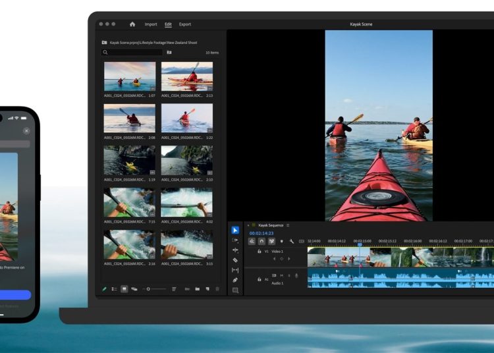Open the sort order menu icon

coord(174,288)
